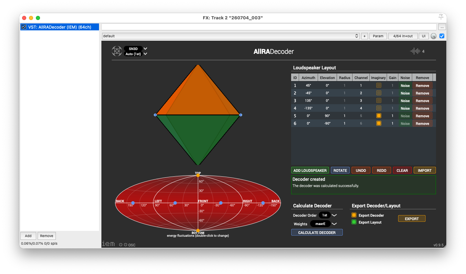The image size is (466, 274).
Task: Play Noise on loudspeaker 3
Action: (x=405, y=101)
